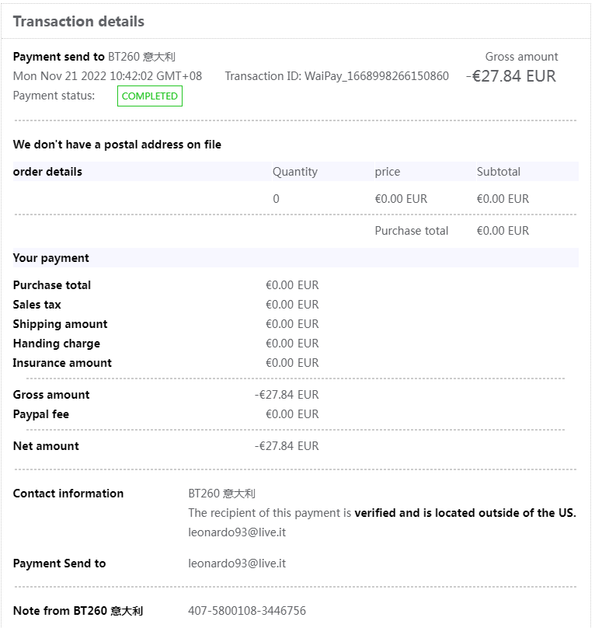The height and width of the screenshot is (628, 595).
Task: Click the Transaction details heading
Action: [78, 22]
